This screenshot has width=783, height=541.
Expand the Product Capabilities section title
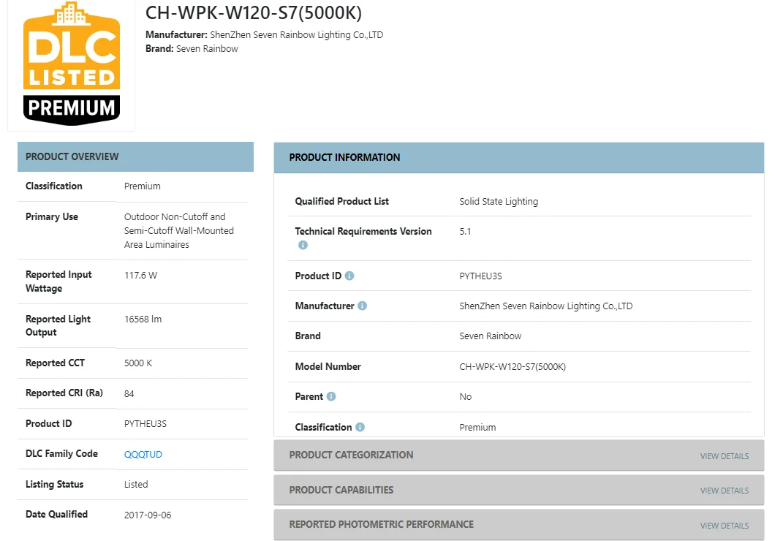click(x=341, y=490)
